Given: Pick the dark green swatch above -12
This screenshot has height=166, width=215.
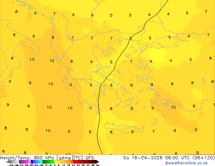Looking at the screenshot, I should 44,162.
